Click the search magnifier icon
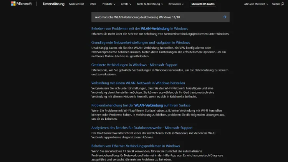 (283, 4)
